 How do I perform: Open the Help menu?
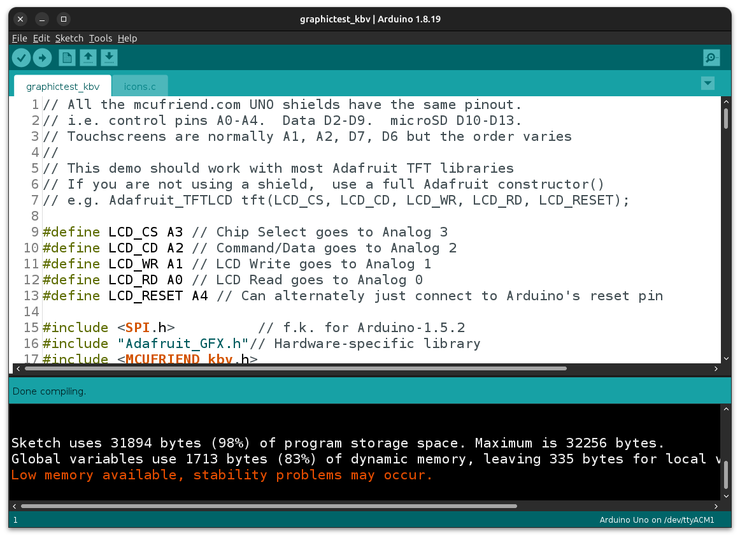[127, 38]
